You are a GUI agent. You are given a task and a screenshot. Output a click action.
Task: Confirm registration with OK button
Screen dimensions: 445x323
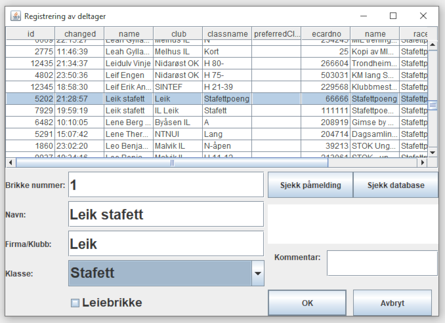click(307, 303)
